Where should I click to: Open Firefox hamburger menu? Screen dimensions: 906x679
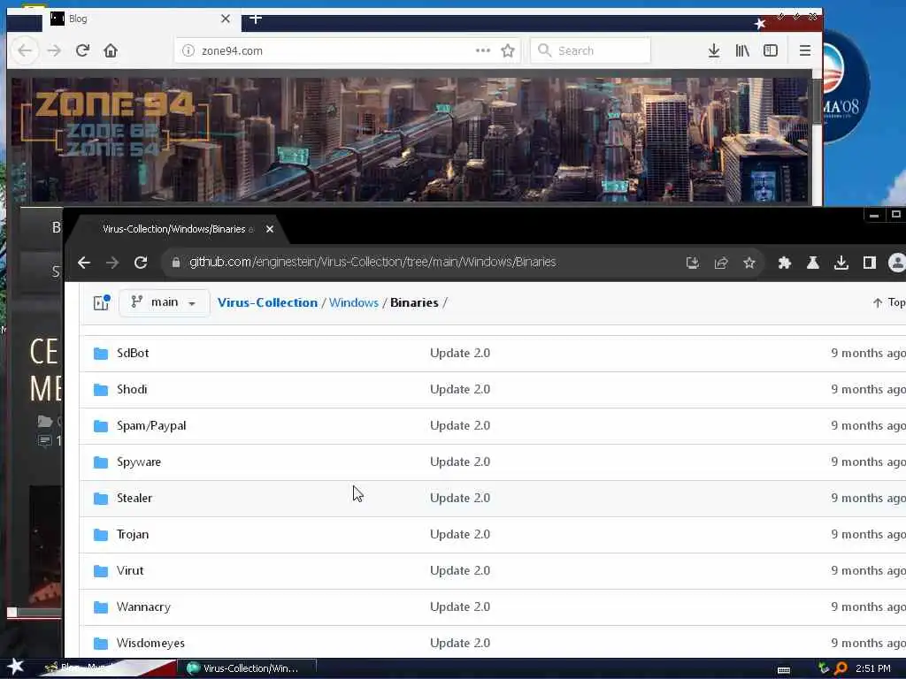click(805, 50)
